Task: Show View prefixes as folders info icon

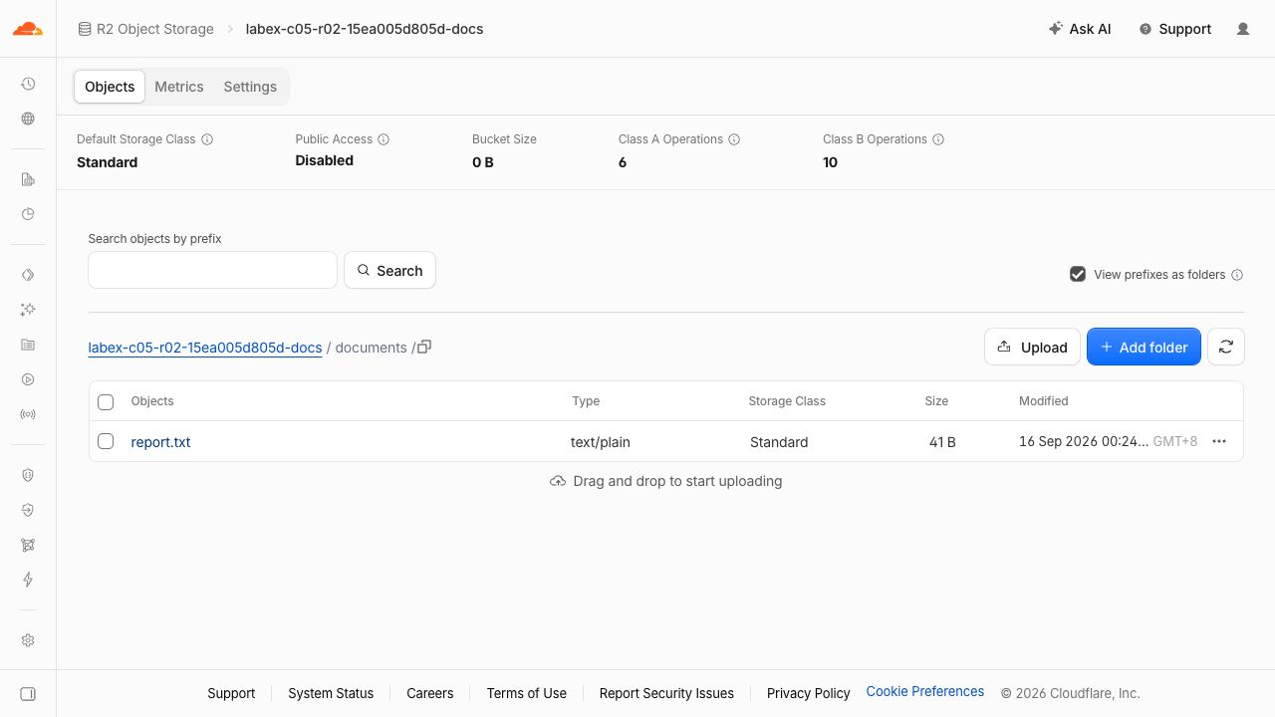Action: coord(1237,275)
